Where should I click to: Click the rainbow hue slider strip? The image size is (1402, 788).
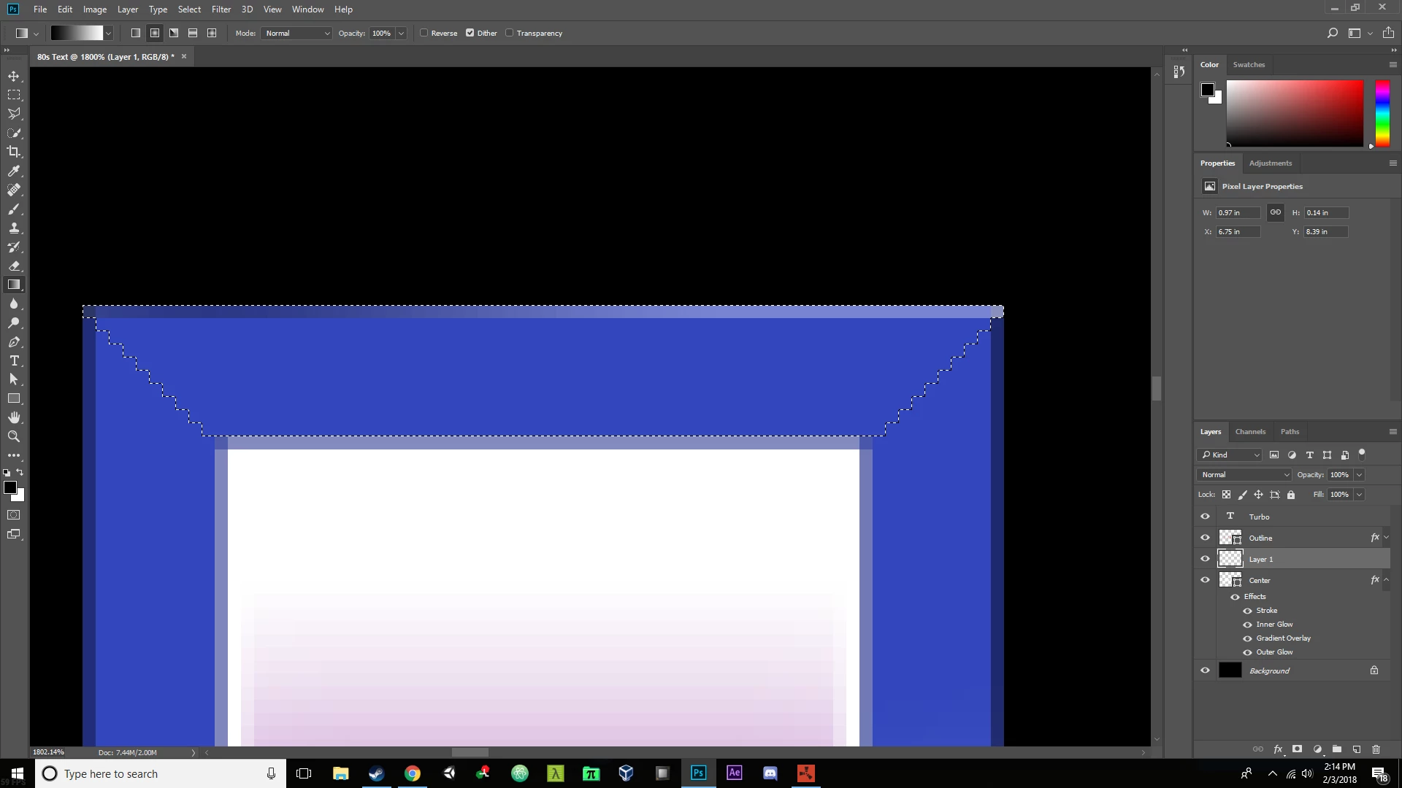click(x=1382, y=113)
